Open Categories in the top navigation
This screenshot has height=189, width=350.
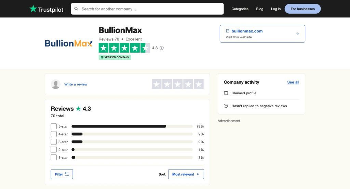click(x=240, y=9)
